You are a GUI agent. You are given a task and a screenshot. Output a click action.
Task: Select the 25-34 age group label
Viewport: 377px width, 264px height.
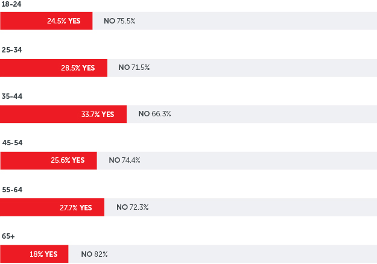point(12,49)
